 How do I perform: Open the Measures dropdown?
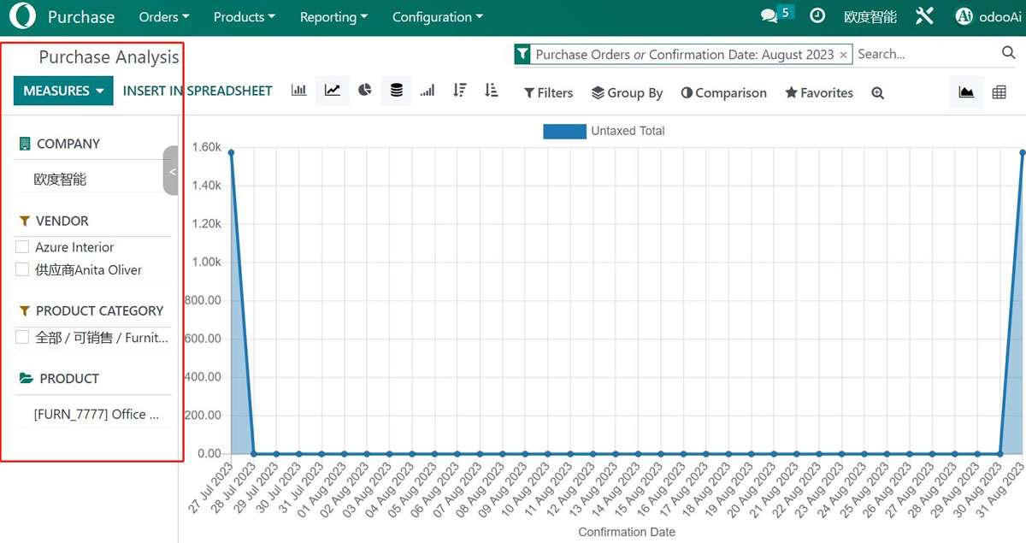tap(63, 91)
